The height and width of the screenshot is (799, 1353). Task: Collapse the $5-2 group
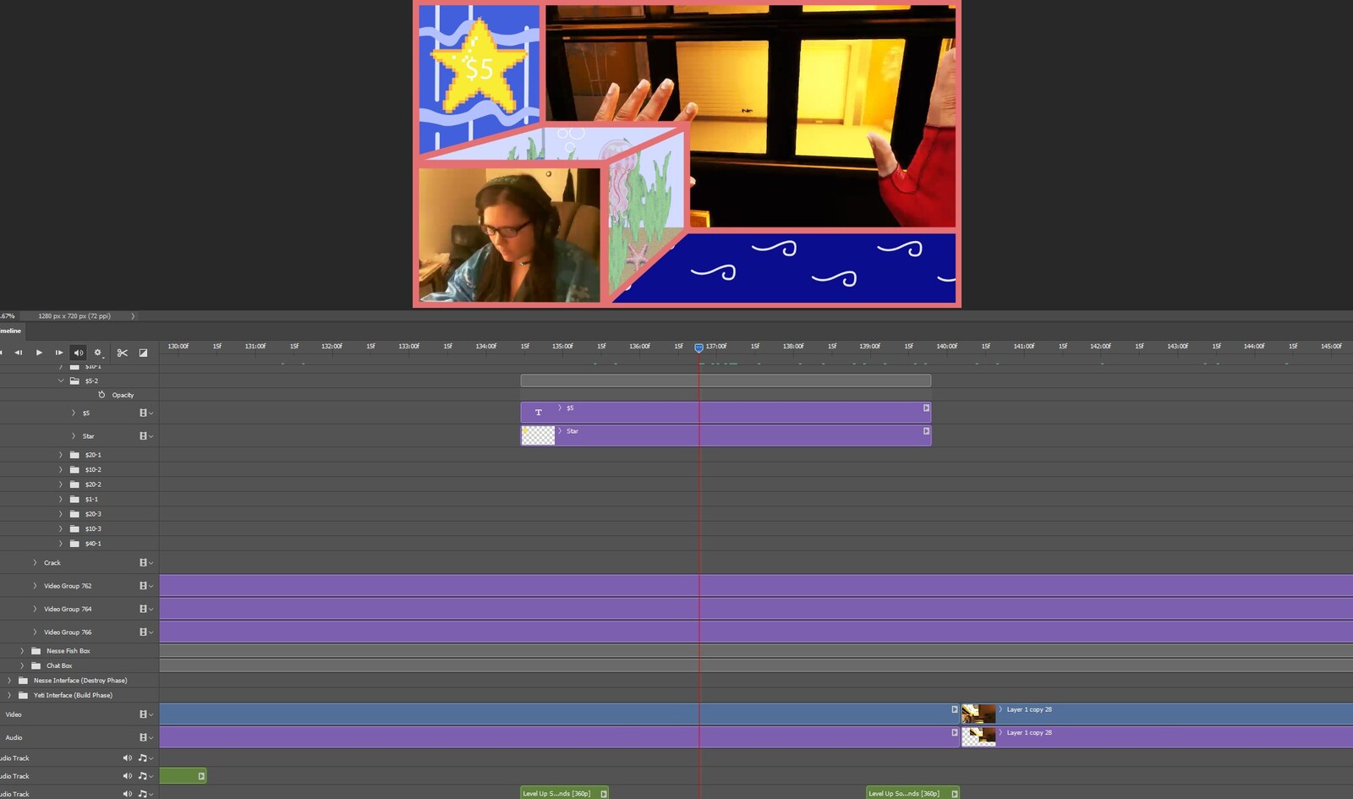coord(61,380)
